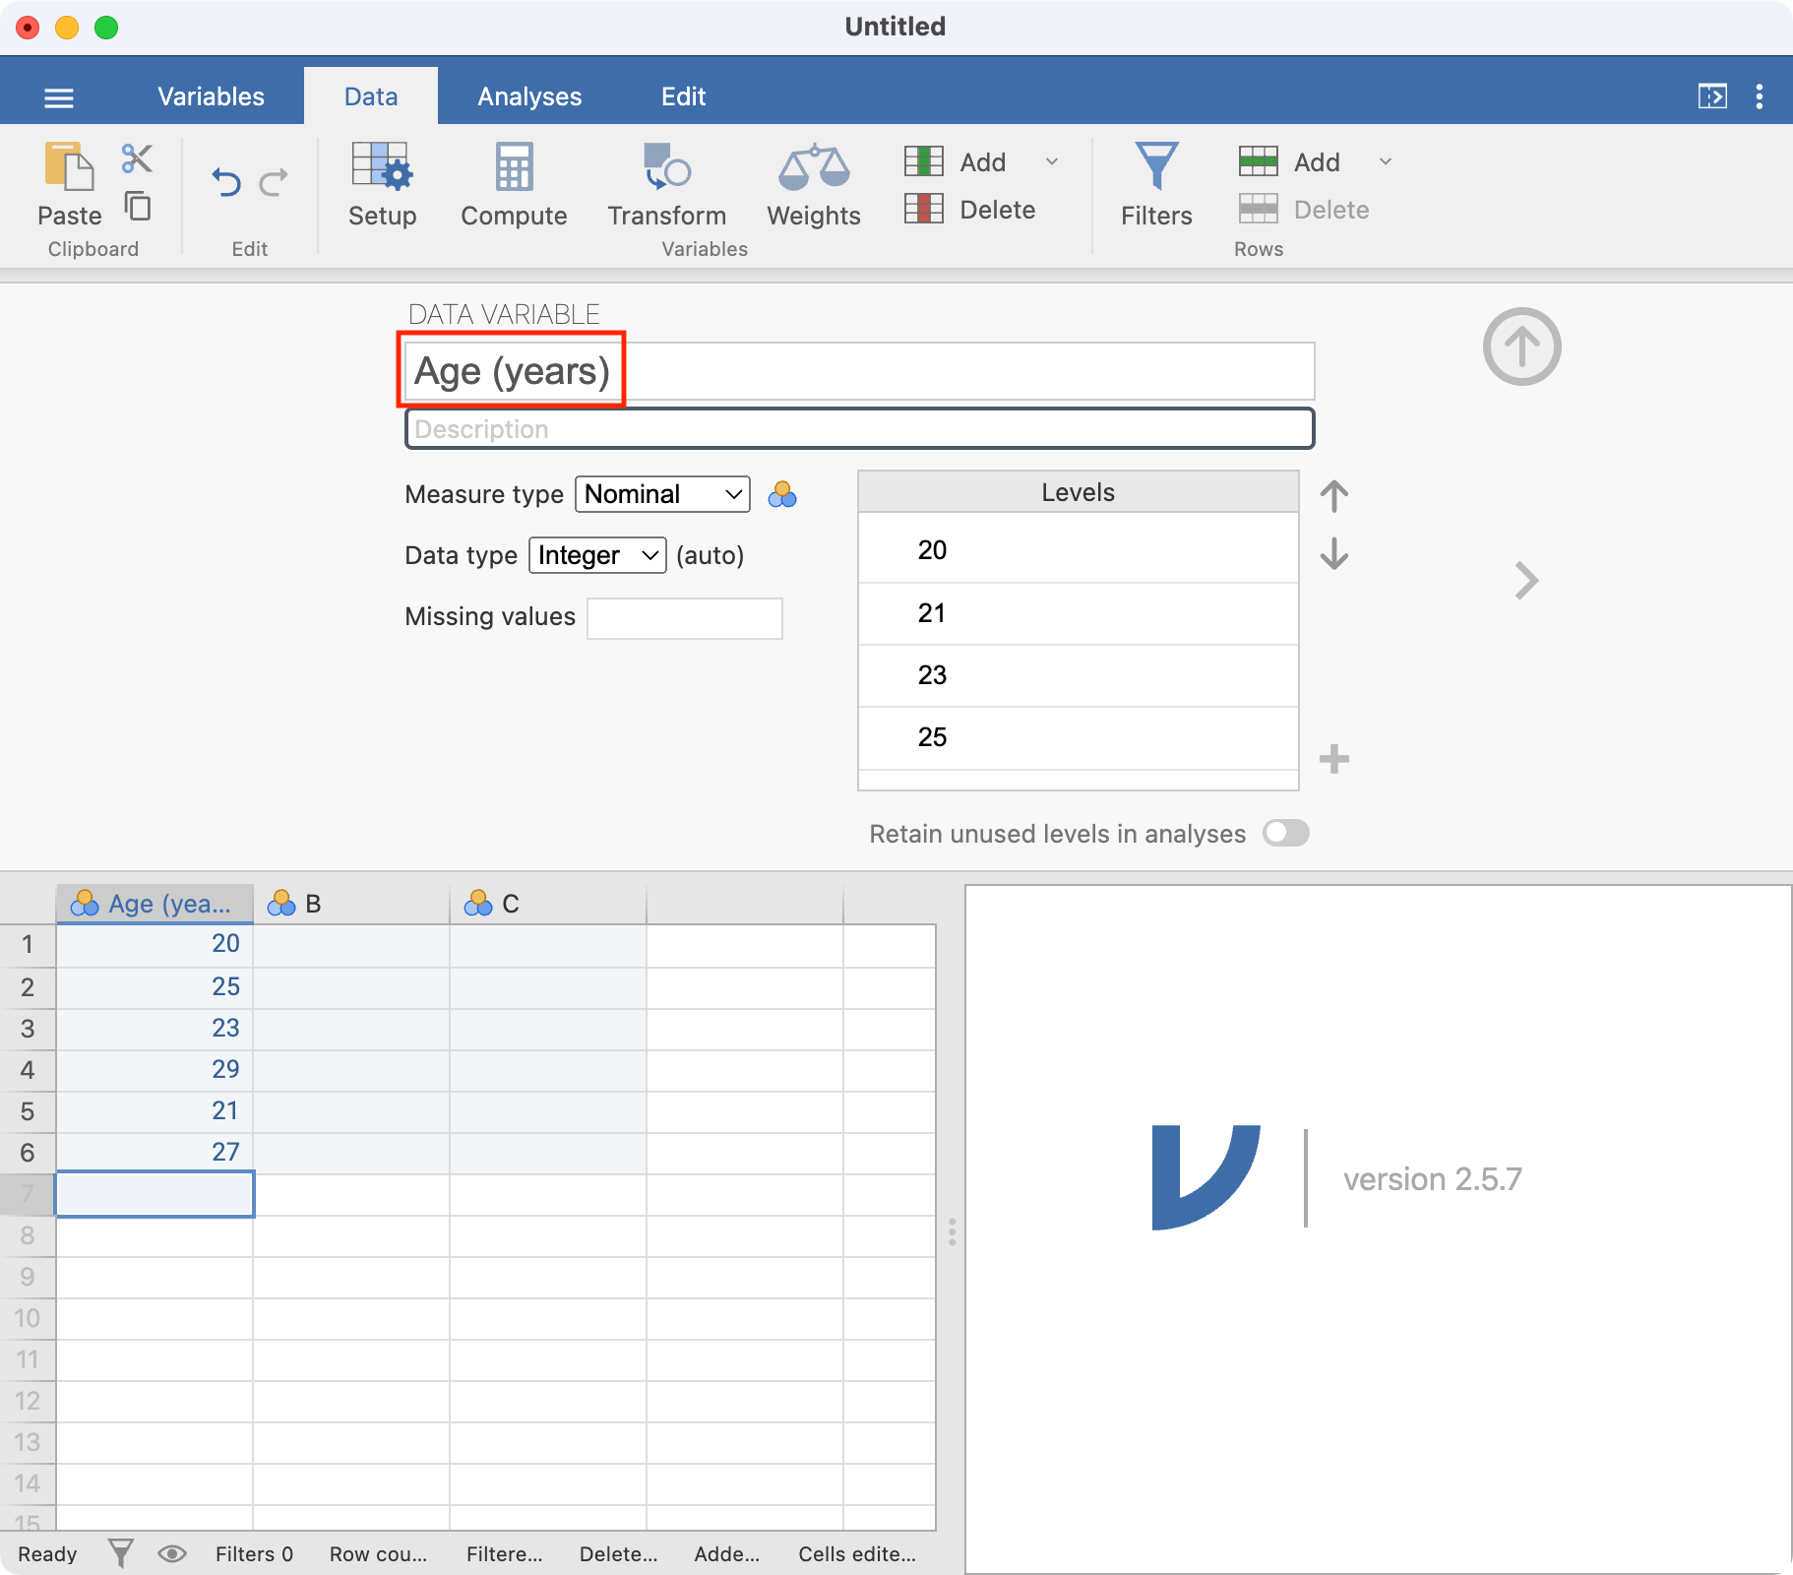This screenshot has height=1575, width=1793.
Task: Click the Undo arrow icon
Action: pyautogui.click(x=226, y=182)
